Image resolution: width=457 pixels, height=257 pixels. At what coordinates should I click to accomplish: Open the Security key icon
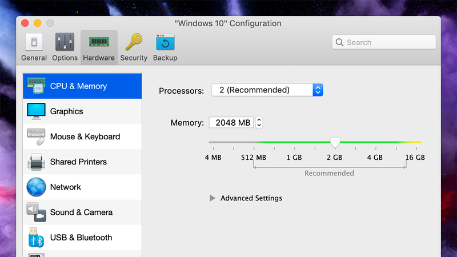134,42
